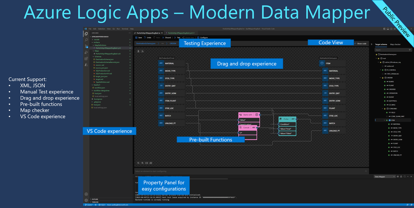Open the Explorer view in activity bar
Viewport: 414px width, 208px height.
pos(86,34)
